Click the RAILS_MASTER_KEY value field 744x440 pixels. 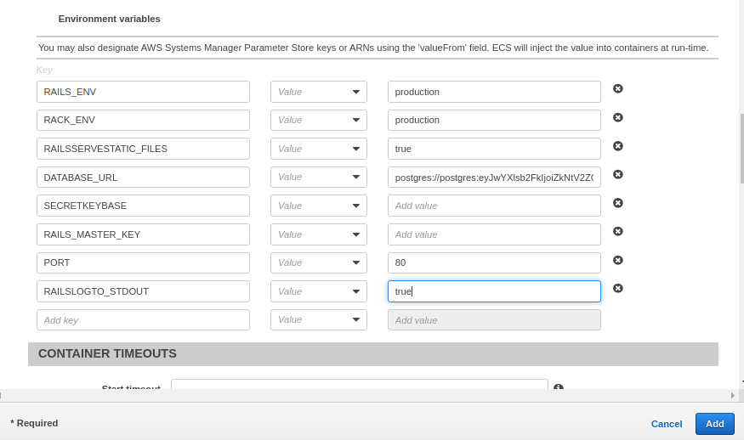tap(494, 234)
